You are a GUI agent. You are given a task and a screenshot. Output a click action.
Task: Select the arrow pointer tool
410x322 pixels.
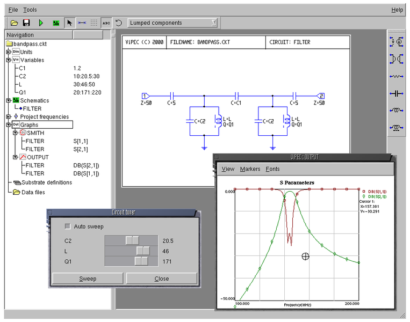pos(69,23)
